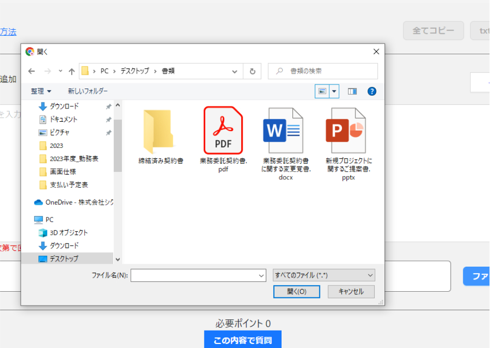Screen dimensions: 490x348
Task: Confirm with the 開く(O) button
Action: point(296,292)
